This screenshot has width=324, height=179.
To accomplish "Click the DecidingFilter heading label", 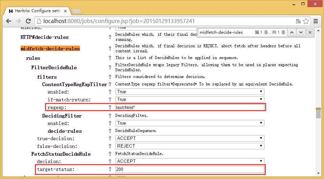I will pos(62,116).
